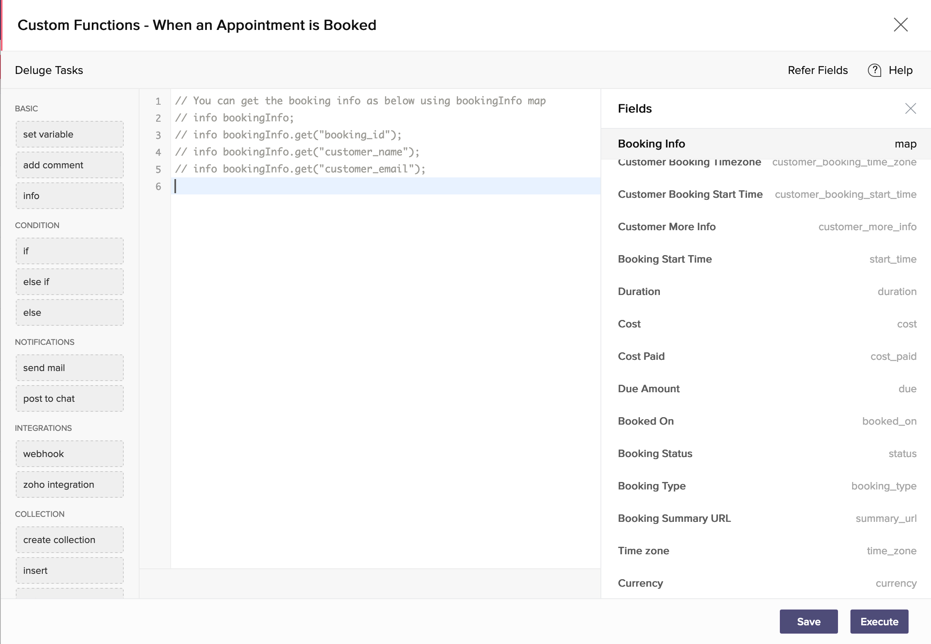Select post to chat task
Image resolution: width=931 pixels, height=644 pixels.
pyautogui.click(x=69, y=398)
